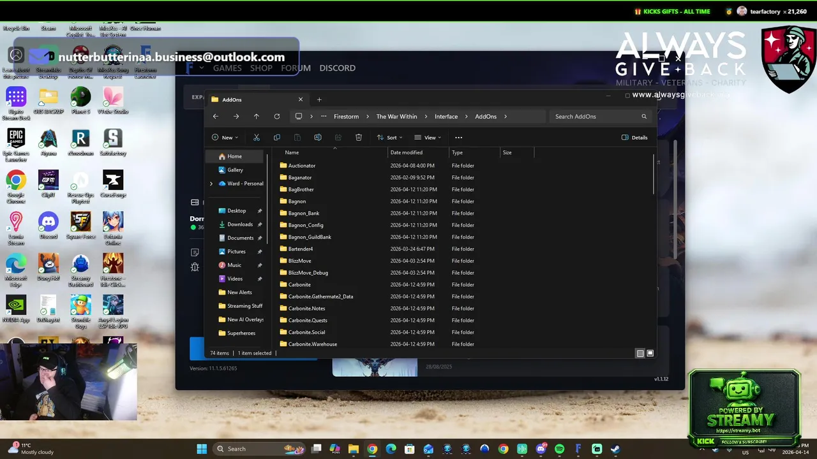Go up one folder level

(x=257, y=117)
